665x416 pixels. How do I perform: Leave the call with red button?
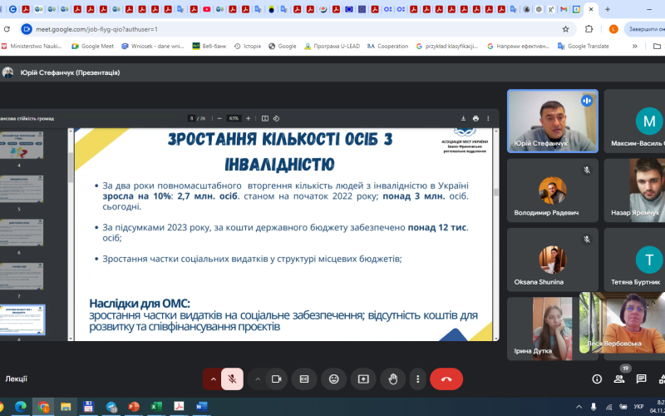[x=446, y=379]
